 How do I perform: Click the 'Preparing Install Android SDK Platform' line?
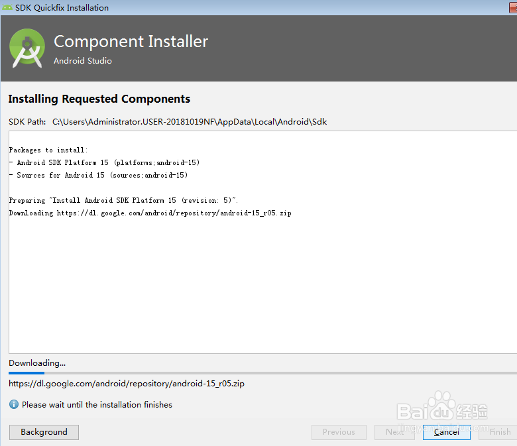point(123,200)
